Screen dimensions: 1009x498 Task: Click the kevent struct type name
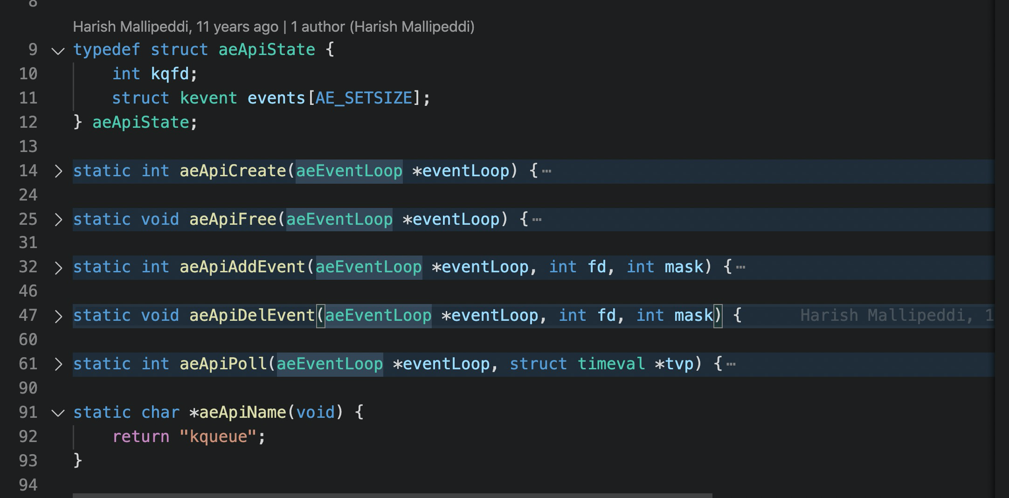[x=208, y=98]
